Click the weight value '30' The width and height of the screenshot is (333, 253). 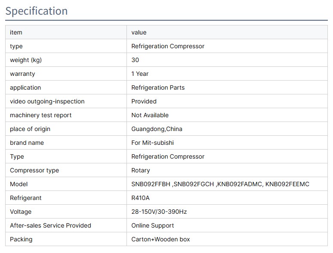(135, 60)
